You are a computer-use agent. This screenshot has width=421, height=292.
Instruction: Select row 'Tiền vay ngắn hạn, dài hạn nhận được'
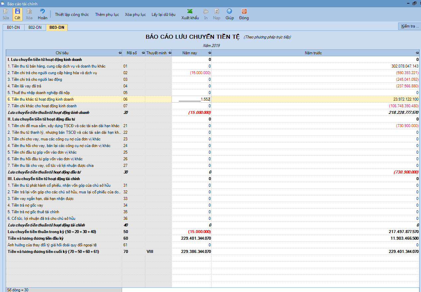212,199
